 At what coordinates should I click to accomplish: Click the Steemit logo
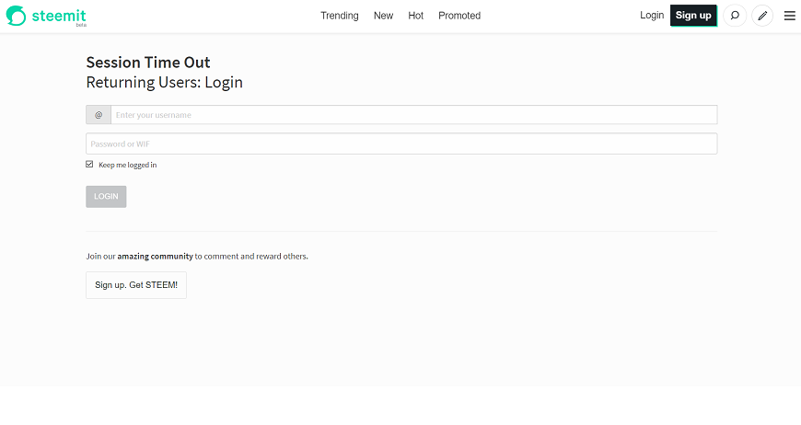point(46,16)
